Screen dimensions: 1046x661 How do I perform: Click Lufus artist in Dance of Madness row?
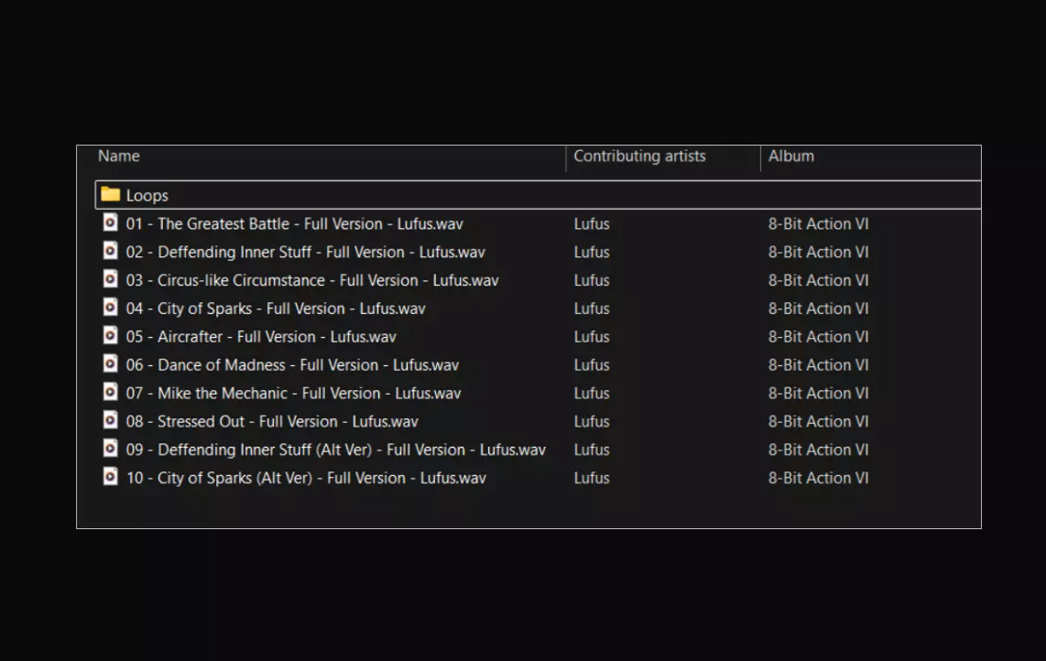click(592, 365)
